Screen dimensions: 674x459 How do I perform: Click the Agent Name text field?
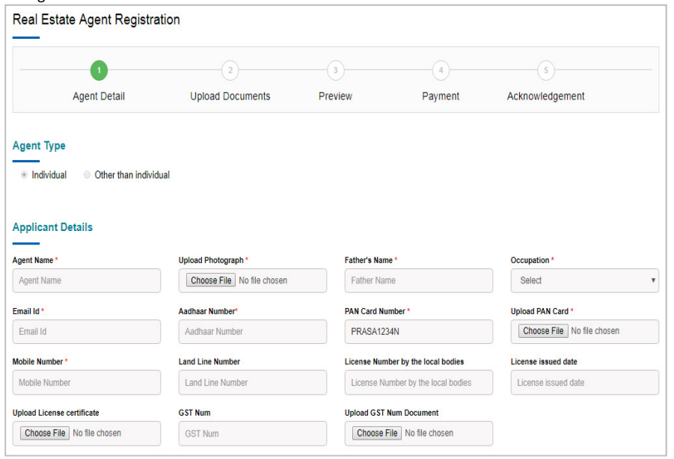click(87, 280)
